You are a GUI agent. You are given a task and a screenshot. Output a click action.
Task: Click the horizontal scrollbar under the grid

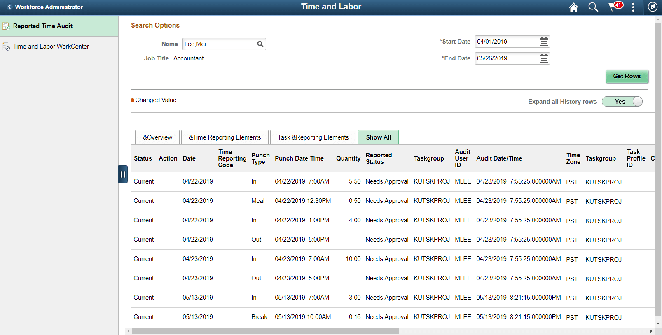[265, 331]
